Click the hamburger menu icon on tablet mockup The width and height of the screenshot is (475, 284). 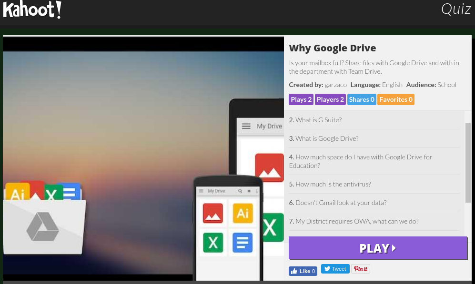tap(246, 126)
